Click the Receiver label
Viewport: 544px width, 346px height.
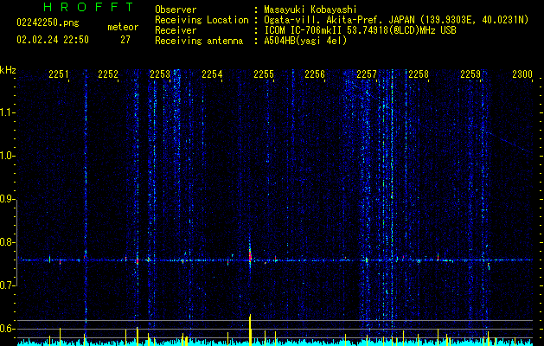(176, 30)
